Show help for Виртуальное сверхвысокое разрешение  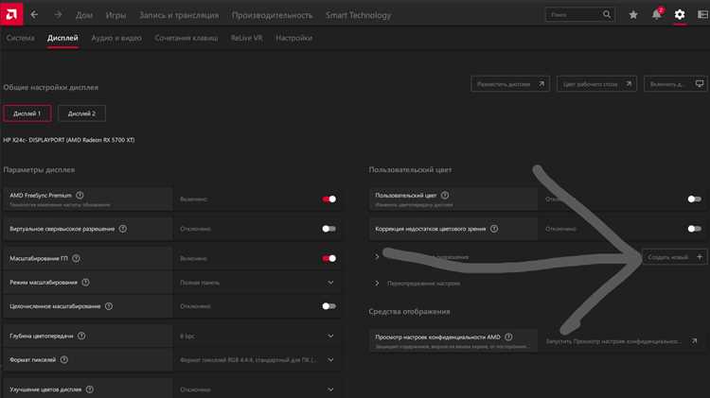coord(123,229)
